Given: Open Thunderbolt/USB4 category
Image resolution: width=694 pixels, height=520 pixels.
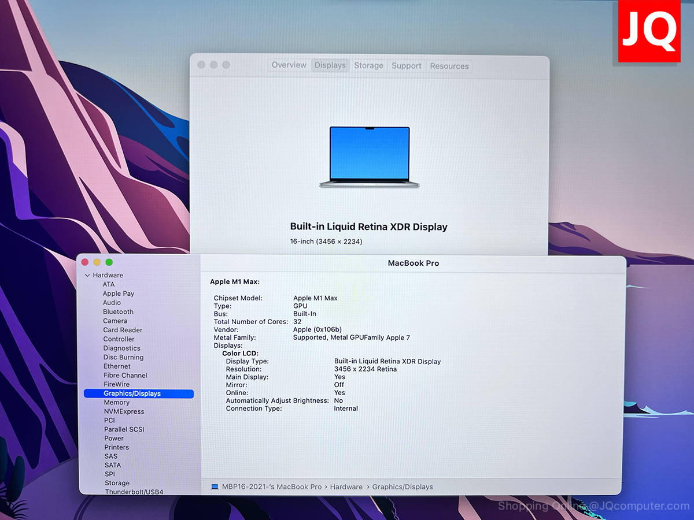Looking at the screenshot, I should click(134, 492).
